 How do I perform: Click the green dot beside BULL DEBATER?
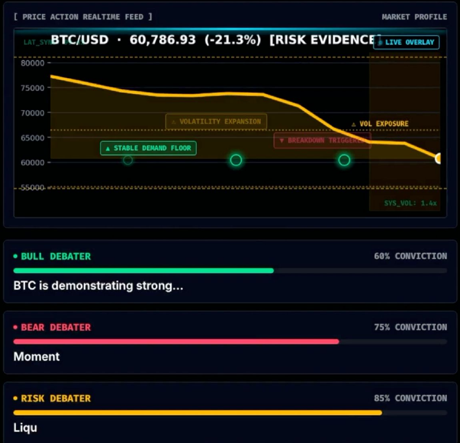pos(16,256)
